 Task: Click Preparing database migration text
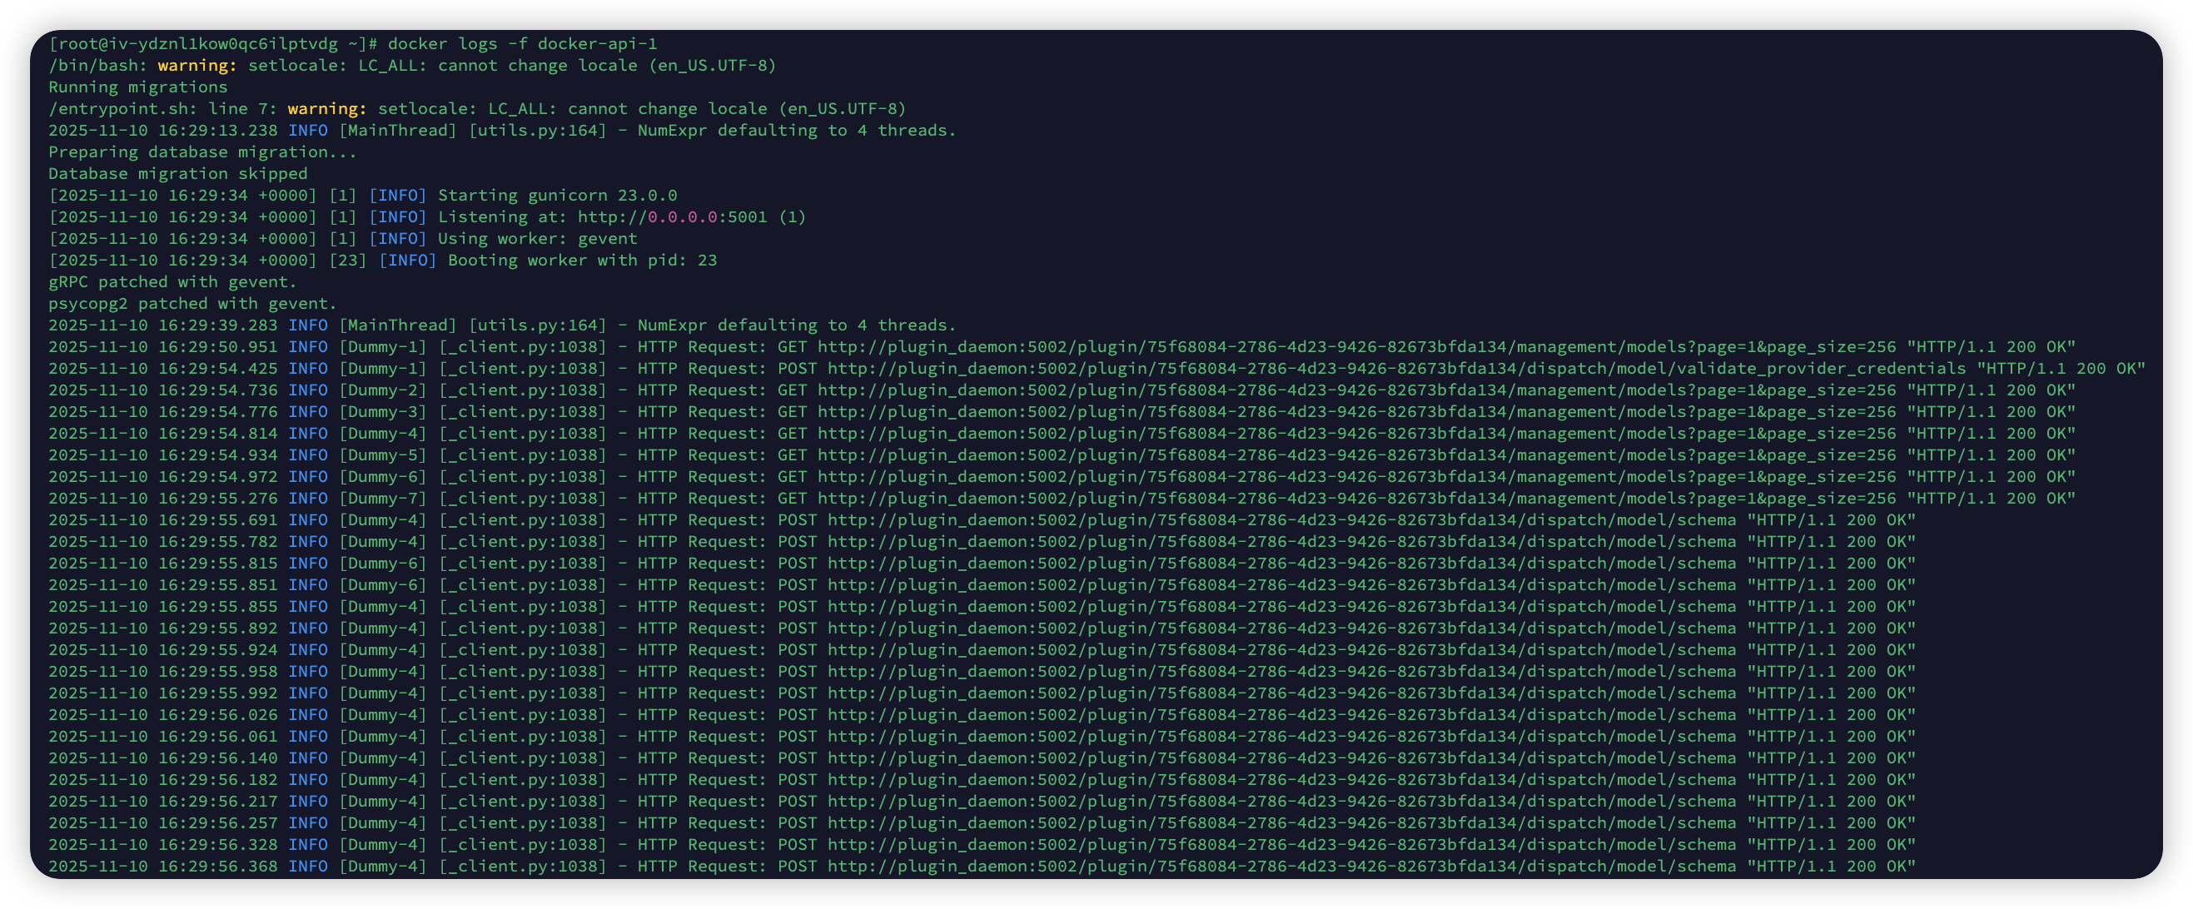(x=201, y=152)
